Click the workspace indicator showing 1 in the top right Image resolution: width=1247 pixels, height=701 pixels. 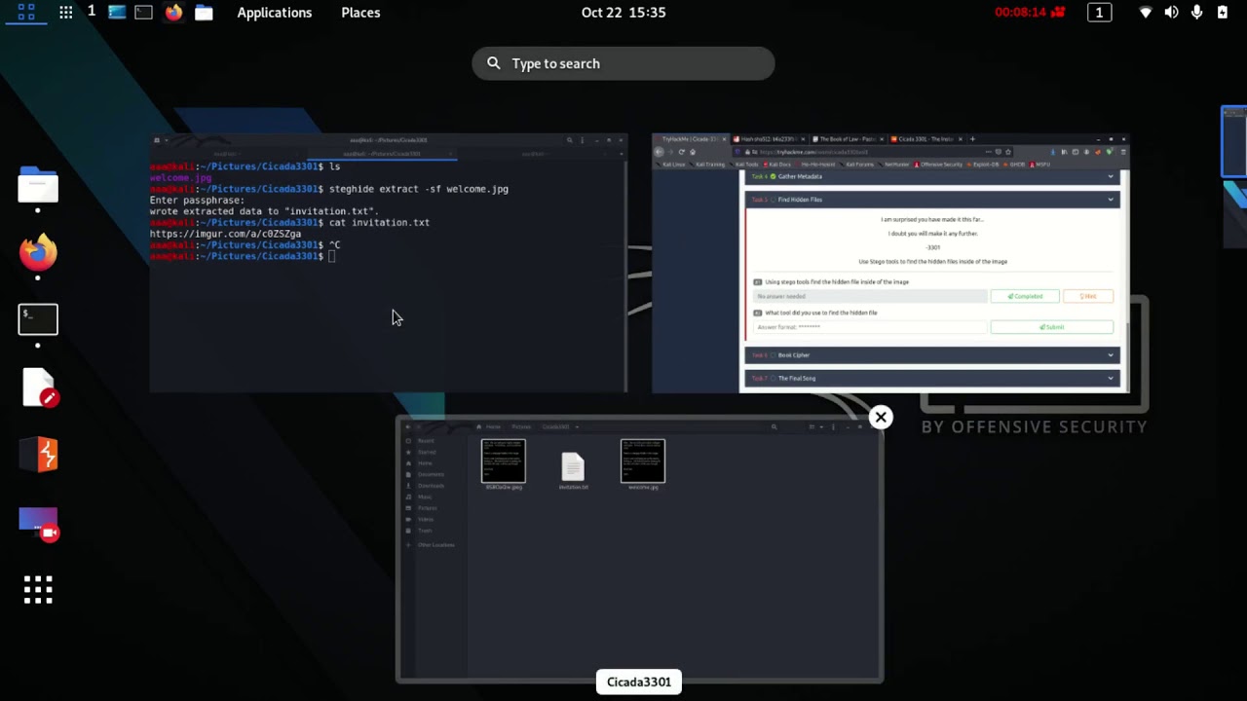pyautogui.click(x=1099, y=13)
